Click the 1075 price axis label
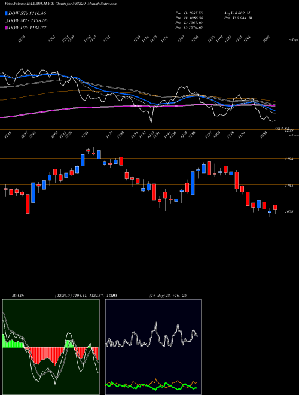The image size is (299, 395). 289,212
